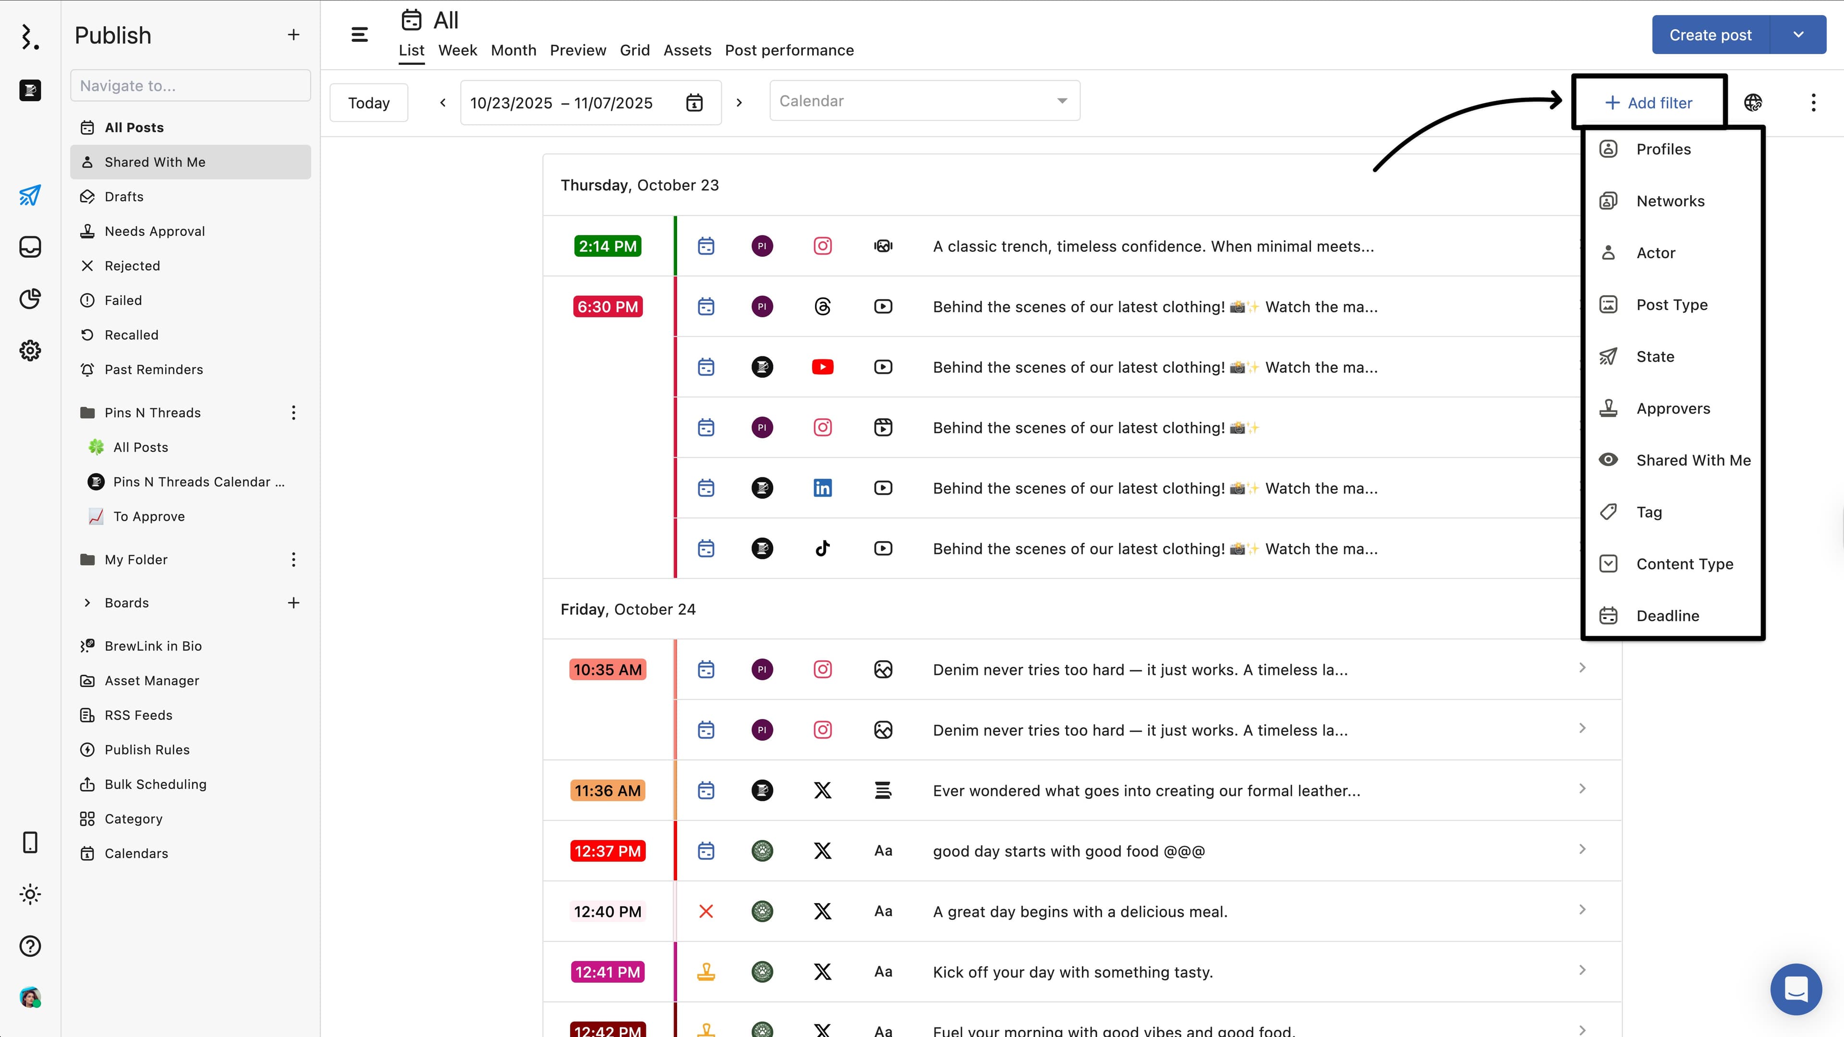The image size is (1844, 1037).
Task: Click the Today button
Action: tap(369, 102)
